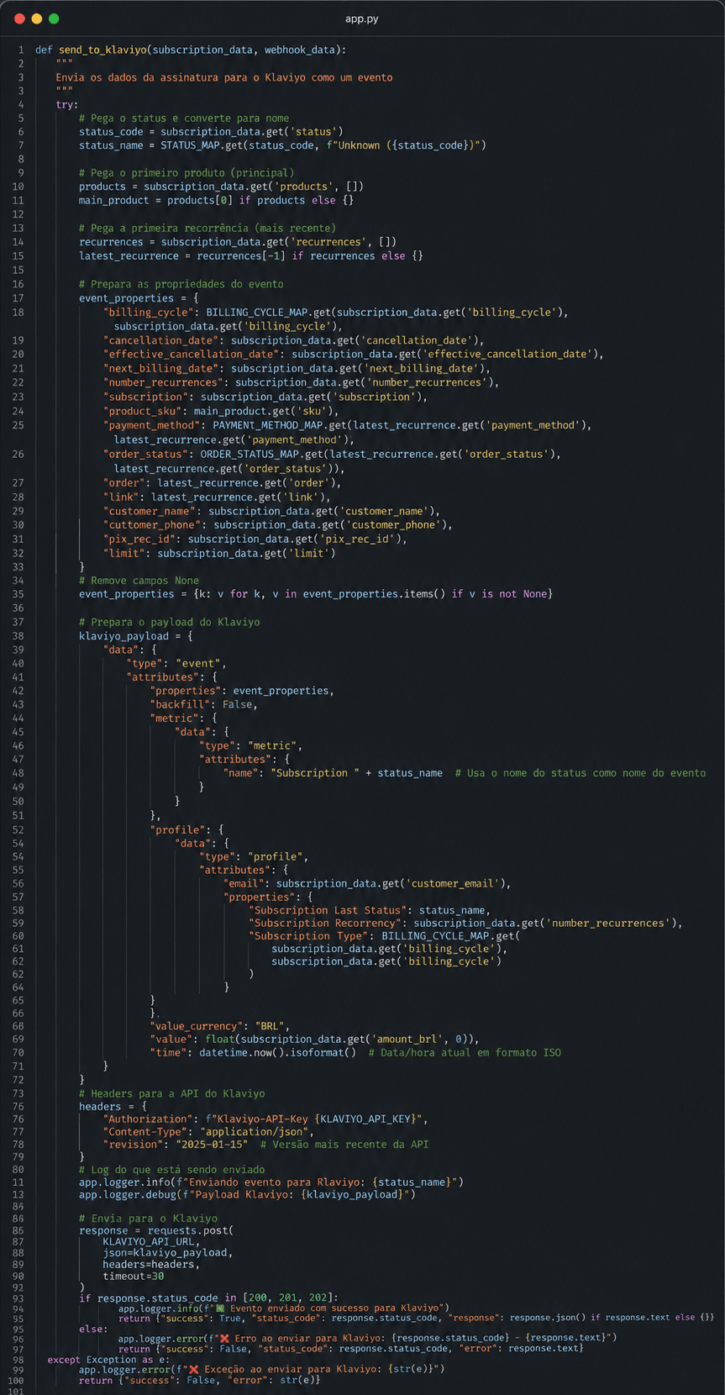Click the "Authorization" header key

[145, 1119]
